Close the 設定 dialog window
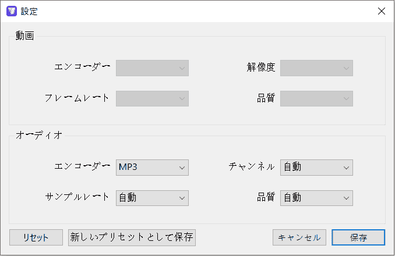This screenshot has height=256, width=395. click(381, 11)
